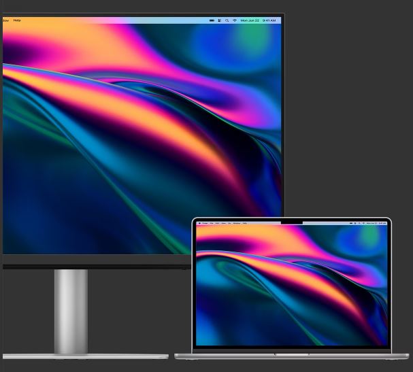Click the Wi-Fi icon on the MacBook menu bar
Viewport: 413px width, 372px height.
363,223
